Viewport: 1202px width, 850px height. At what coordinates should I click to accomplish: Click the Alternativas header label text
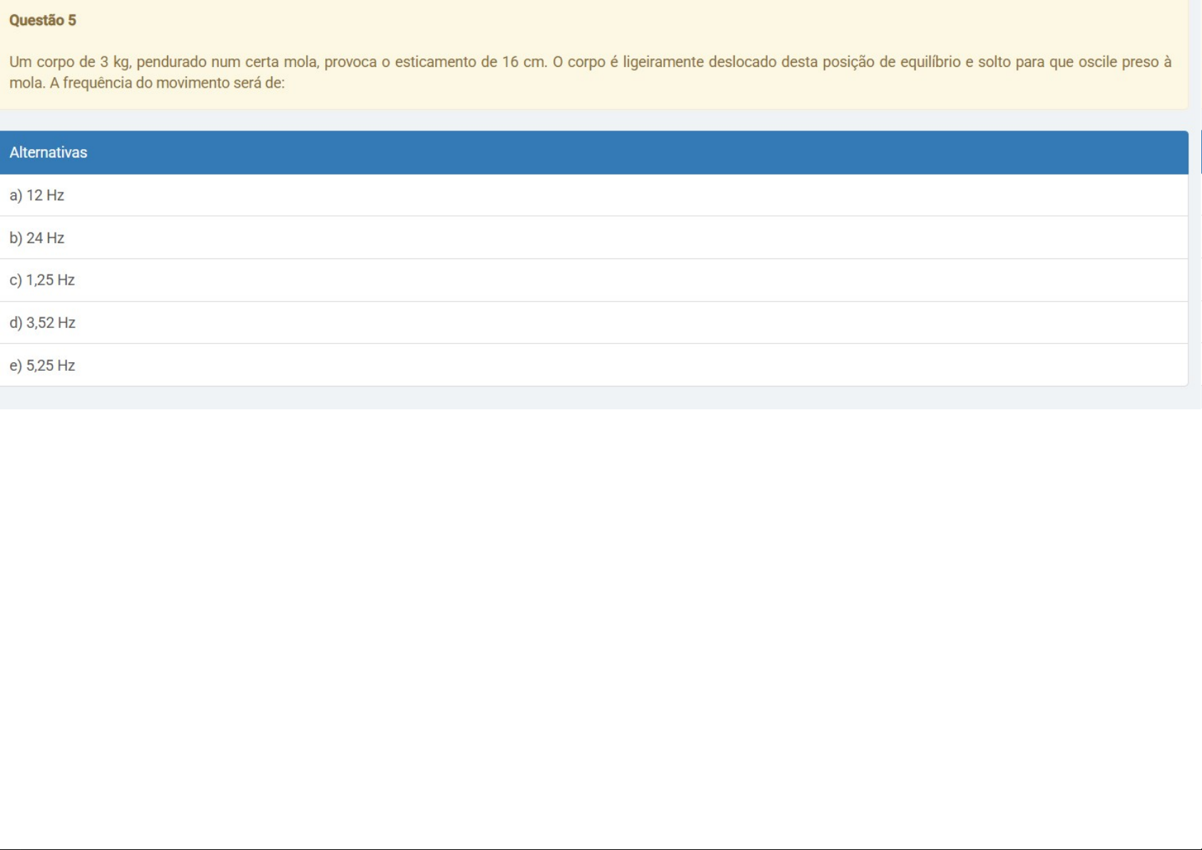click(x=49, y=153)
